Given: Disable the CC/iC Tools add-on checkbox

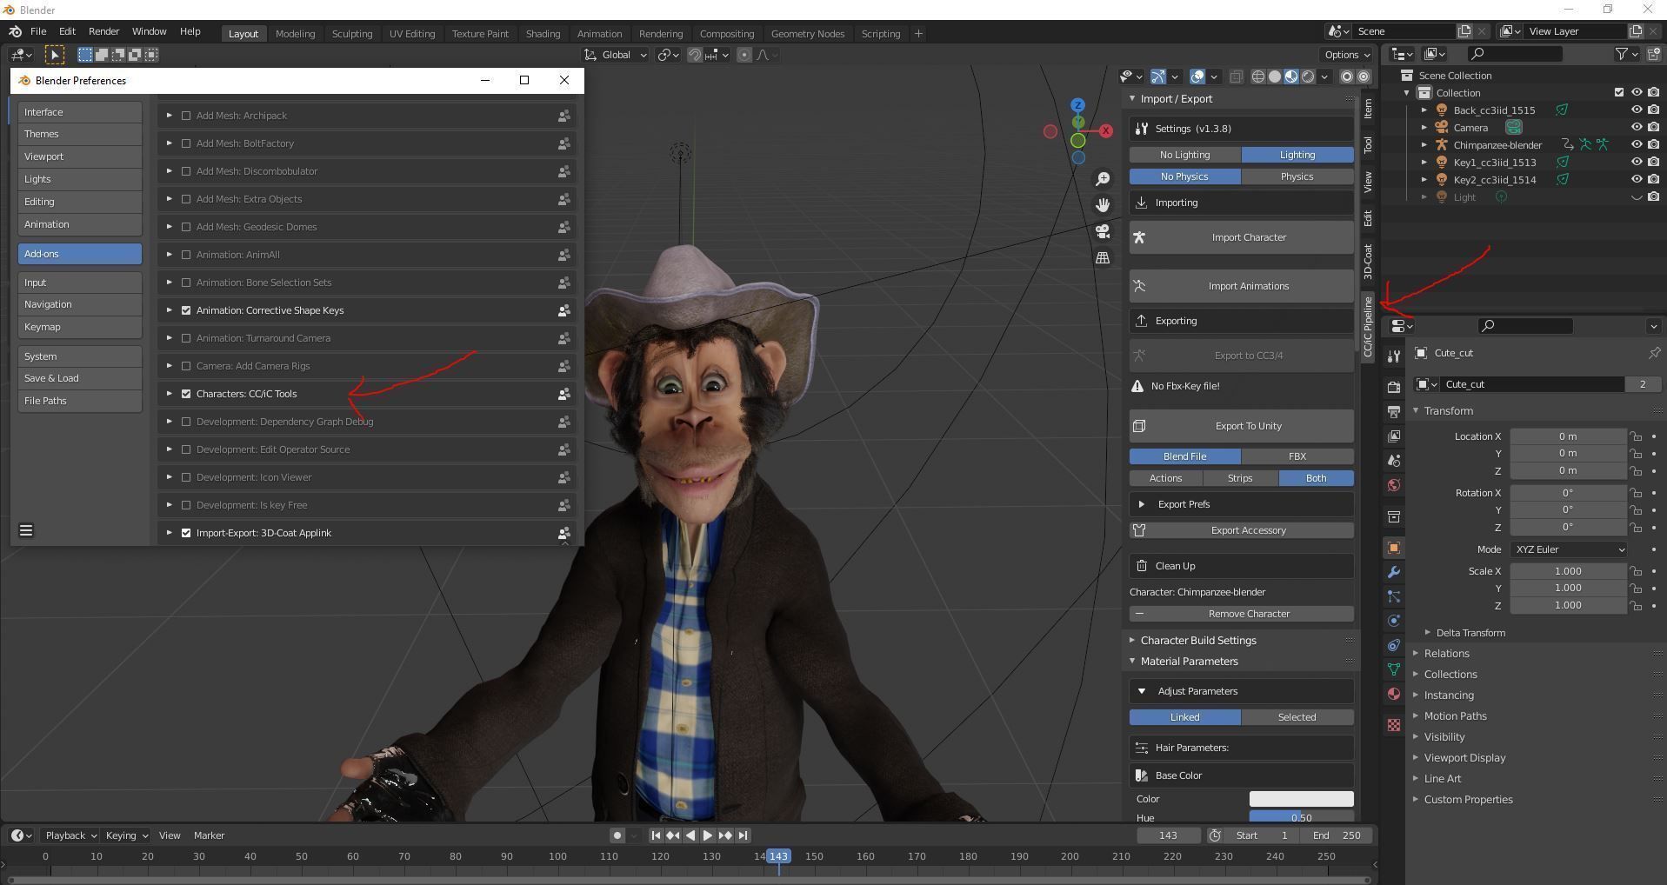Looking at the screenshot, I should pyautogui.click(x=186, y=394).
